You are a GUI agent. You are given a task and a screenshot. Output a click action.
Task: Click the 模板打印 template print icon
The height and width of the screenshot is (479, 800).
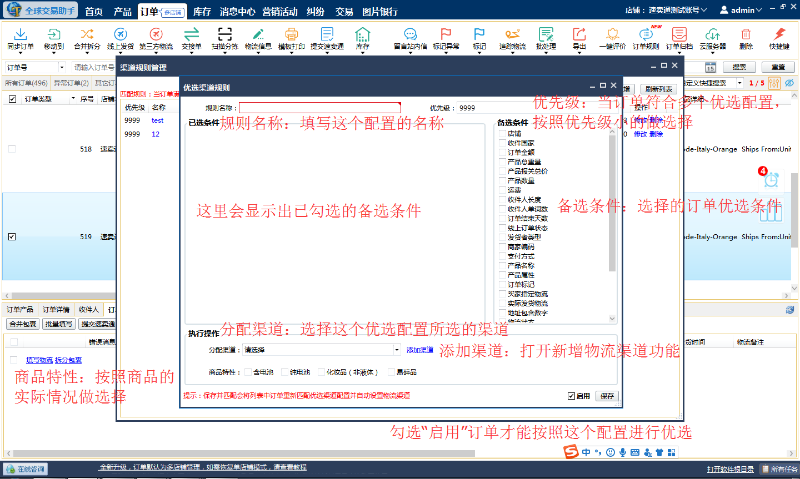point(292,34)
